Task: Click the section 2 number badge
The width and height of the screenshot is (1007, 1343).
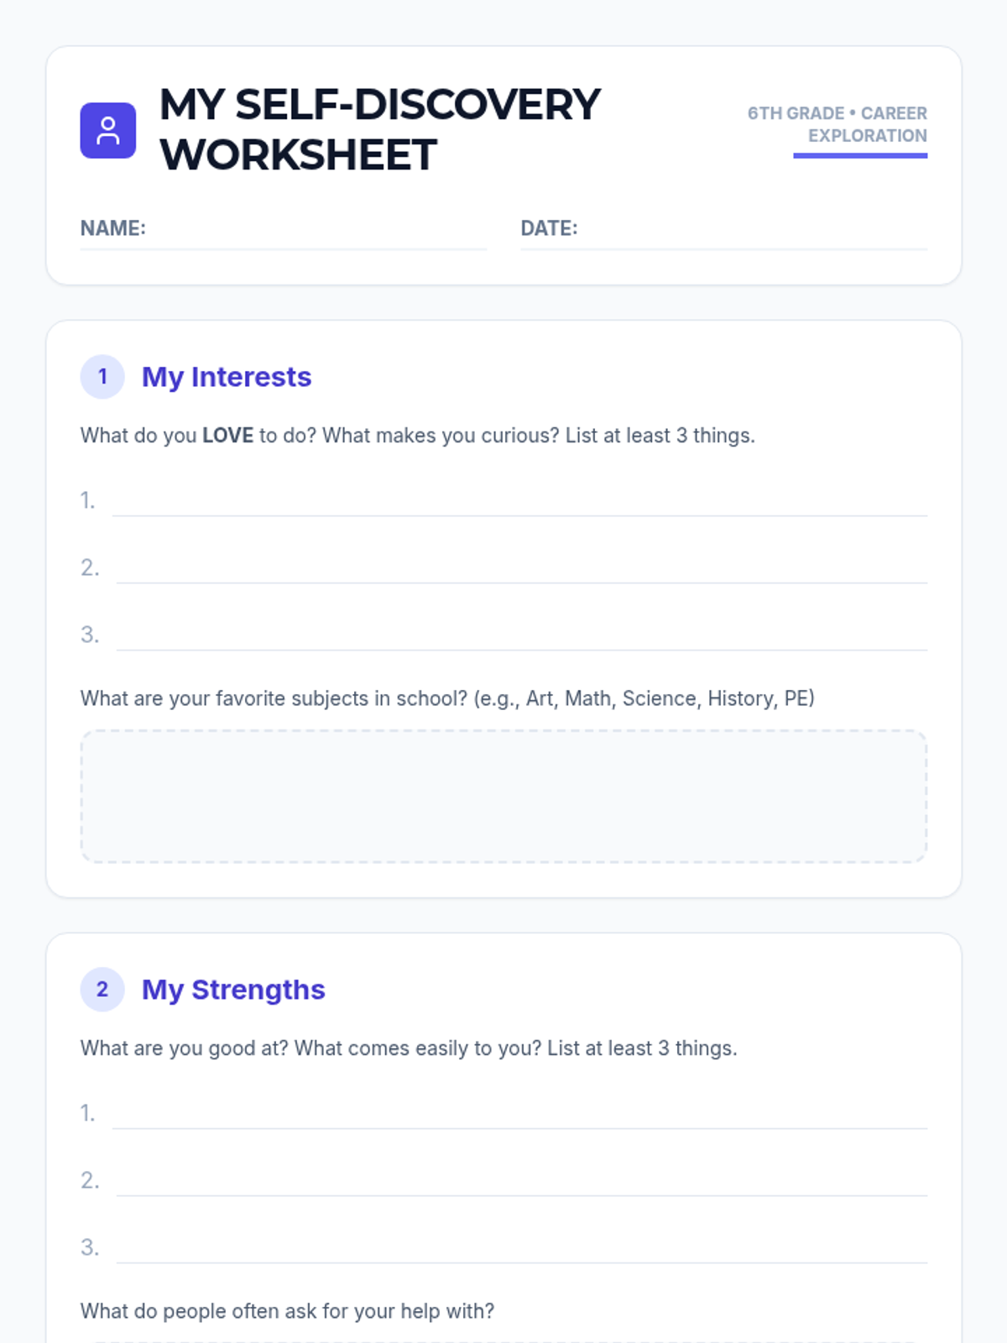Action: tap(102, 990)
